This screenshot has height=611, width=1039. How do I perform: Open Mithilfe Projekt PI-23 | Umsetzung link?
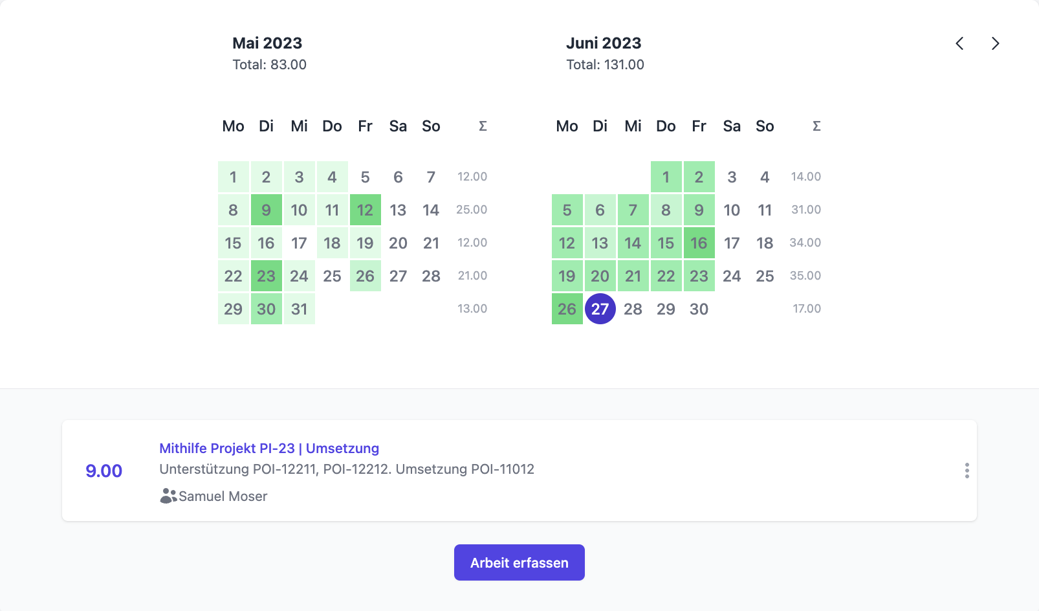[x=269, y=448]
